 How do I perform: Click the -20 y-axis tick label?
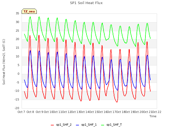pyautogui.click(x=17, y=108)
